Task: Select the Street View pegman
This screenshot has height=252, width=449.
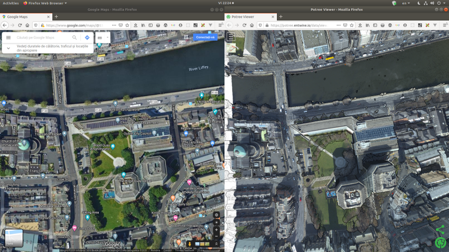Action: 190,244
